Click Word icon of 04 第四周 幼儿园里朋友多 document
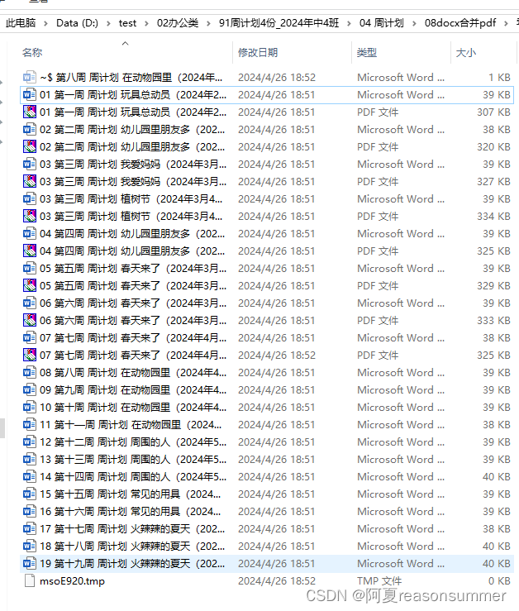519x611 pixels. pos(30,233)
